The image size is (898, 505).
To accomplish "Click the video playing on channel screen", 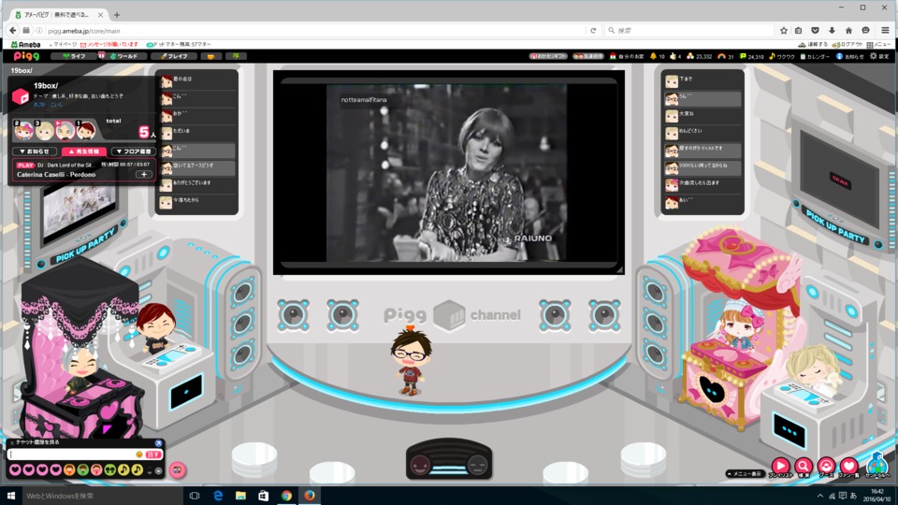I will click(x=447, y=173).
